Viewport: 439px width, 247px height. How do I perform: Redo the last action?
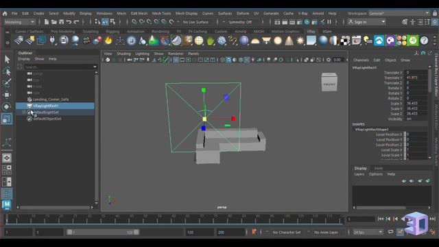[76, 22]
